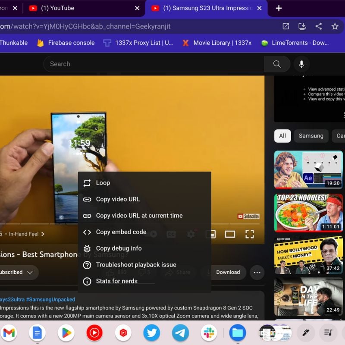The height and width of the screenshot is (345, 345).
Task: Choose Copy video URL from the menu
Action: point(144,199)
